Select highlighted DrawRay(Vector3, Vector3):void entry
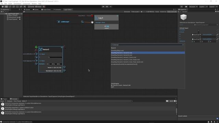The height and width of the screenshot is (123, 219). coord(148,53)
